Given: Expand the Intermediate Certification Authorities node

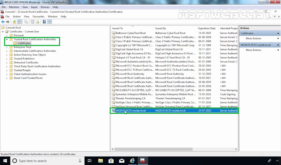Looking at the screenshot, I should pyautogui.click(x=7, y=51).
